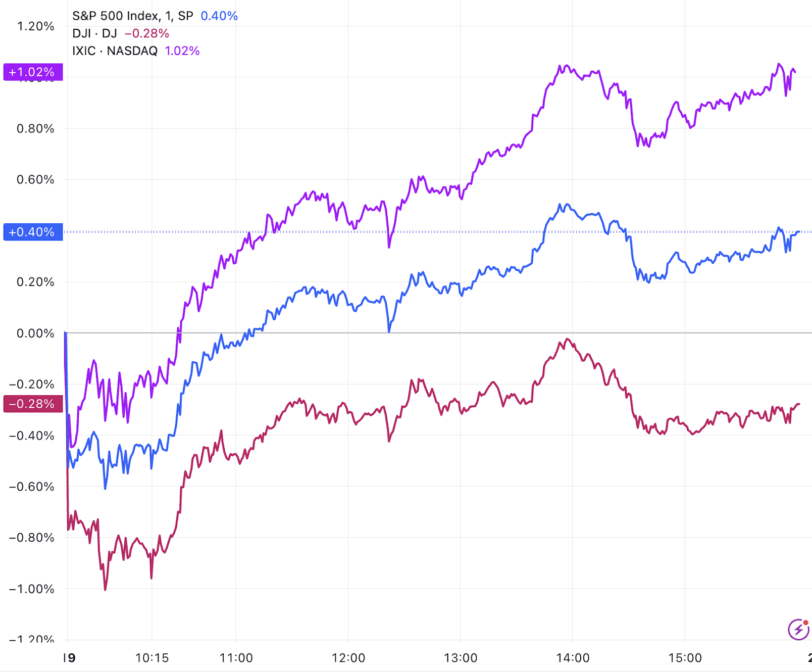The width and height of the screenshot is (812, 672).
Task: Select the IXIC · NASDAQ legend entry
Action: tap(115, 51)
